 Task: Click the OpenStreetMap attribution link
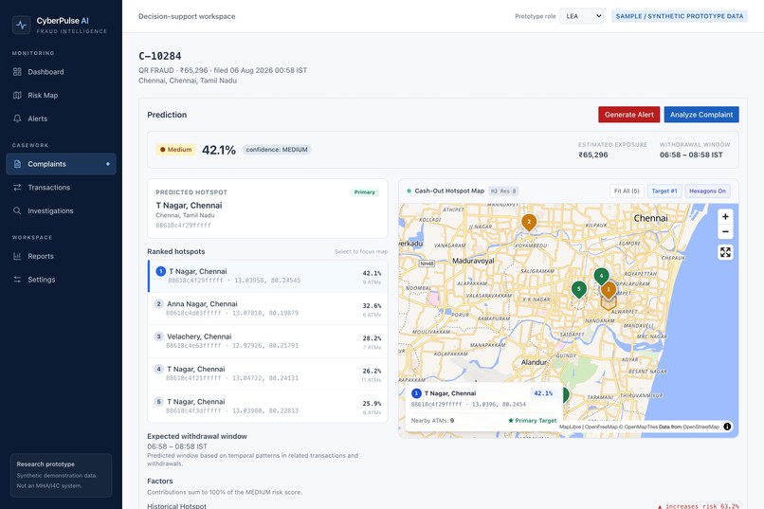click(x=700, y=427)
